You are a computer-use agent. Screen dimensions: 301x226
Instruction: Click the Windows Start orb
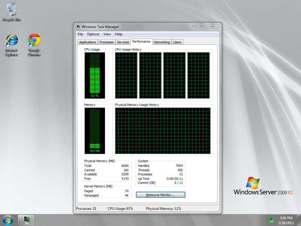[7, 219]
